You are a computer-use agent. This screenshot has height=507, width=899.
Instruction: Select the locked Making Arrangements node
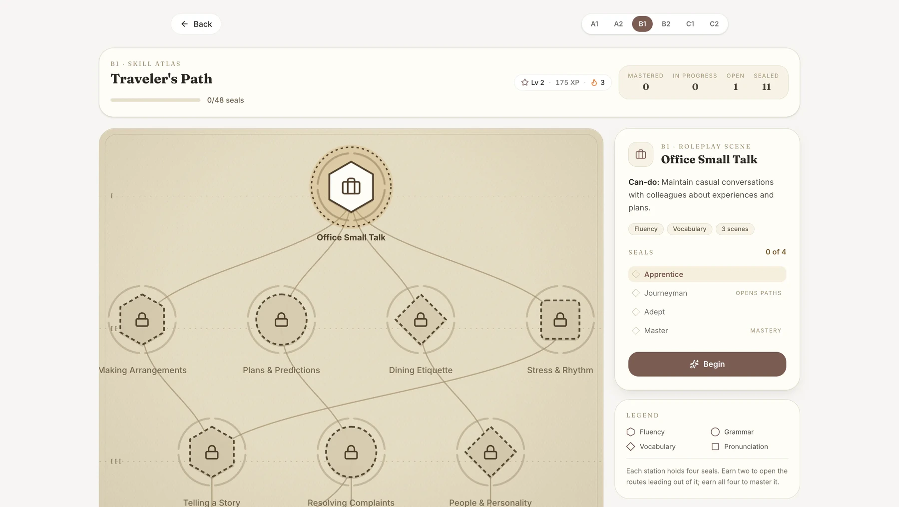[142, 320]
